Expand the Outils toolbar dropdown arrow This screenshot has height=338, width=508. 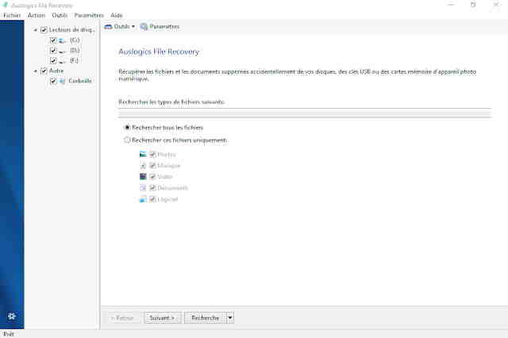133,26
